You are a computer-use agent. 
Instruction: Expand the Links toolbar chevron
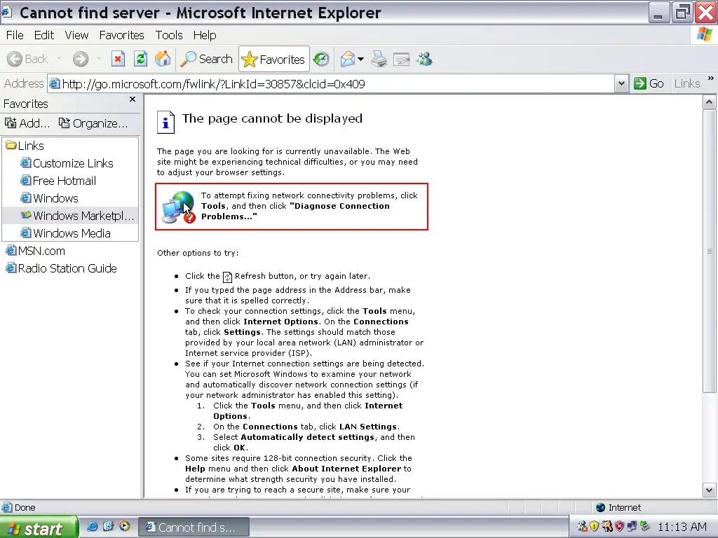[x=711, y=78]
